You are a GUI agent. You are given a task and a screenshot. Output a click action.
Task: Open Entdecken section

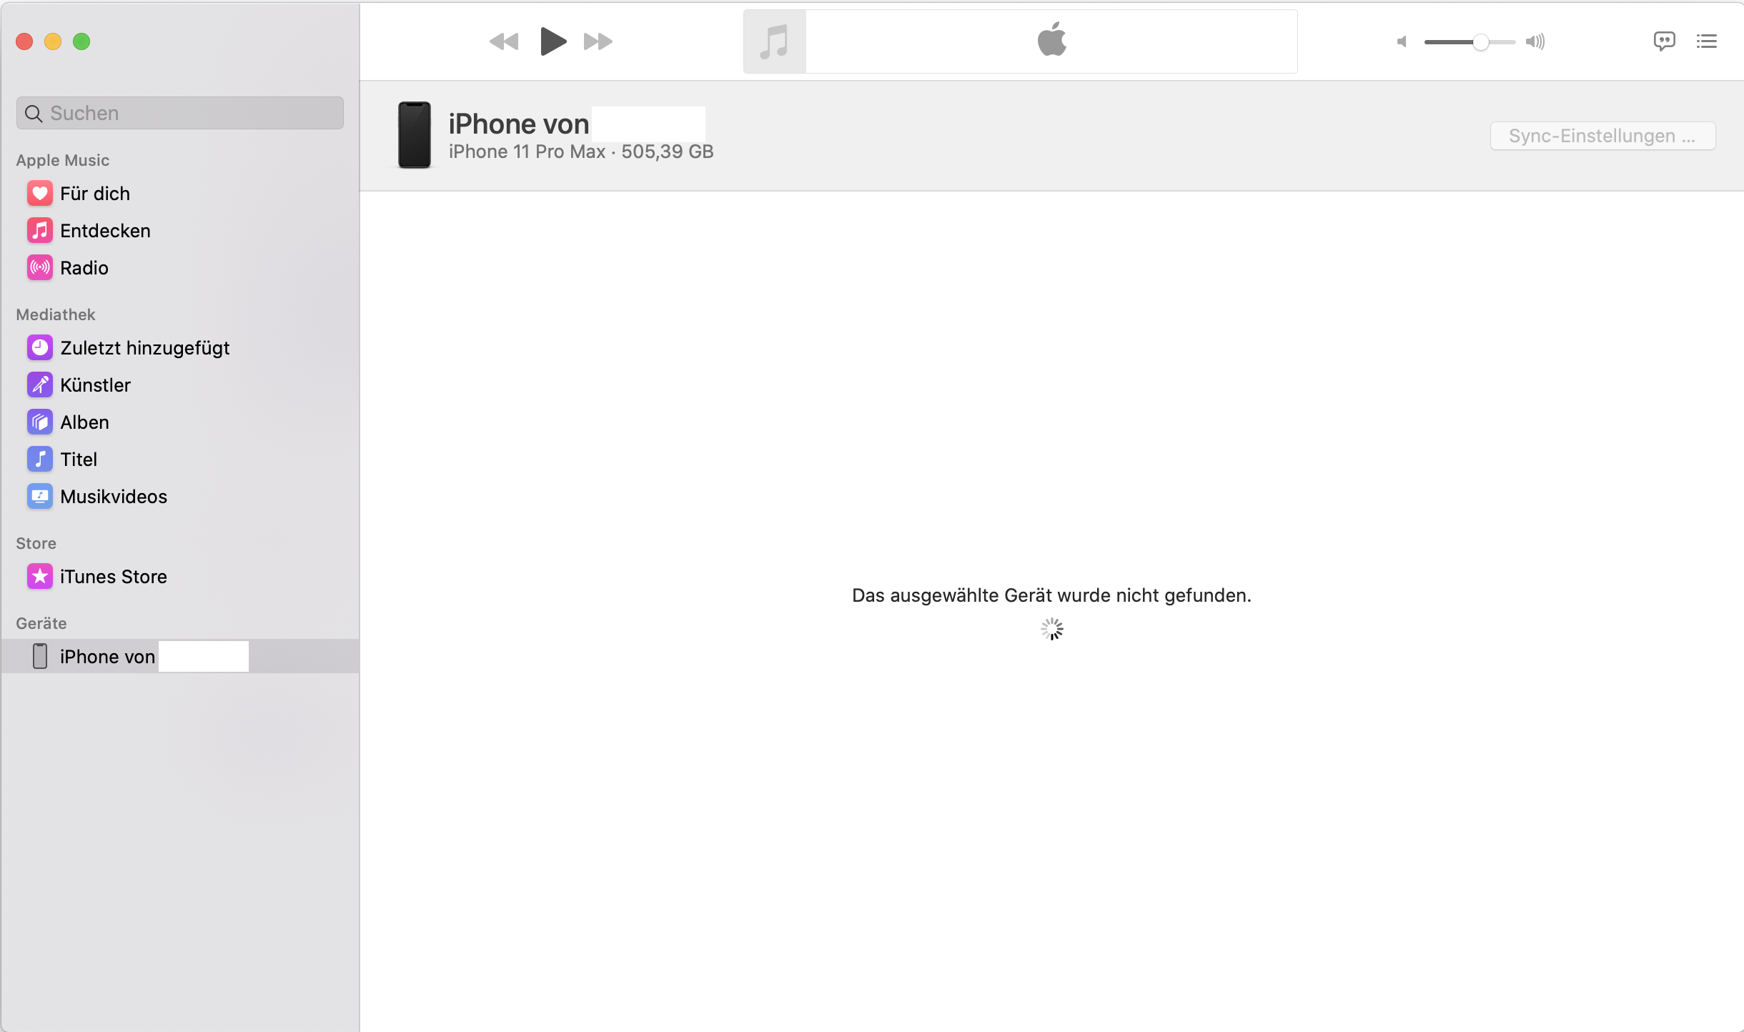coord(104,231)
